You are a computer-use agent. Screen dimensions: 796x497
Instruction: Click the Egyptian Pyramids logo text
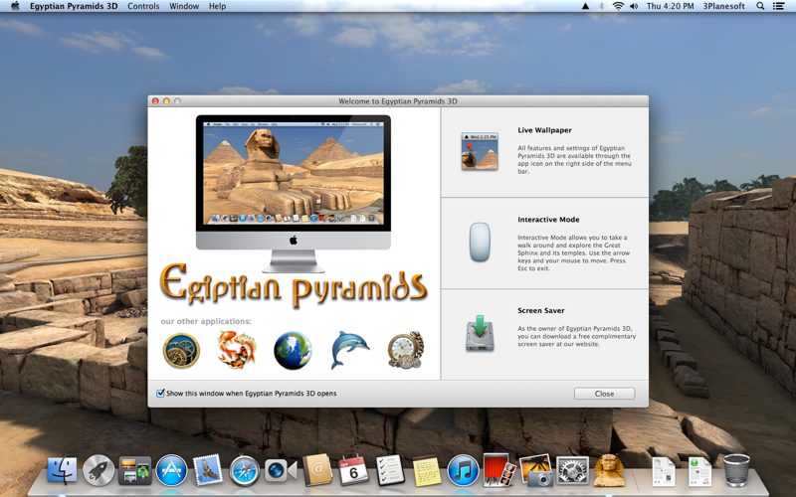(294, 285)
